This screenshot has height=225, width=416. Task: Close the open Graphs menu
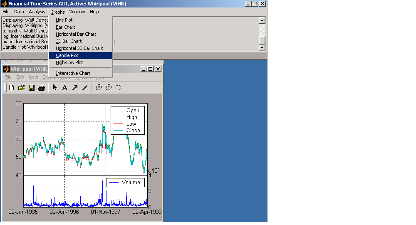coord(57,12)
